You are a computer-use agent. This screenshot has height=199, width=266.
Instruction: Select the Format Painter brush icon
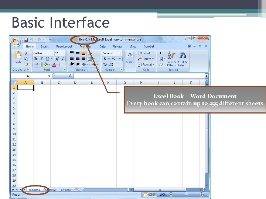pyautogui.click(x=26, y=64)
